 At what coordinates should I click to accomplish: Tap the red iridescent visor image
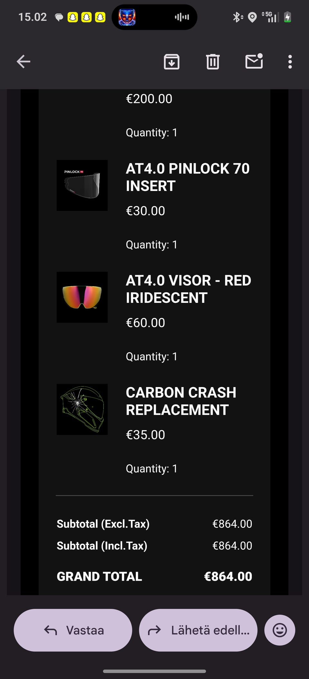tap(82, 297)
